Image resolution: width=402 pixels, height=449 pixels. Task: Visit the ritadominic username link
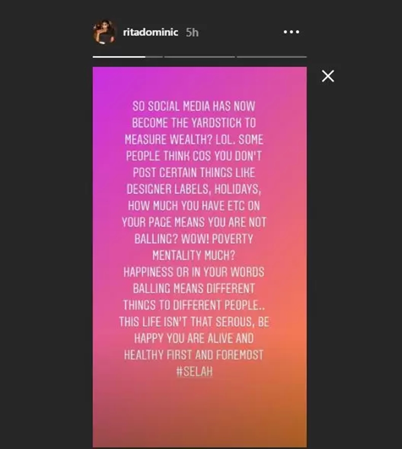[150, 32]
